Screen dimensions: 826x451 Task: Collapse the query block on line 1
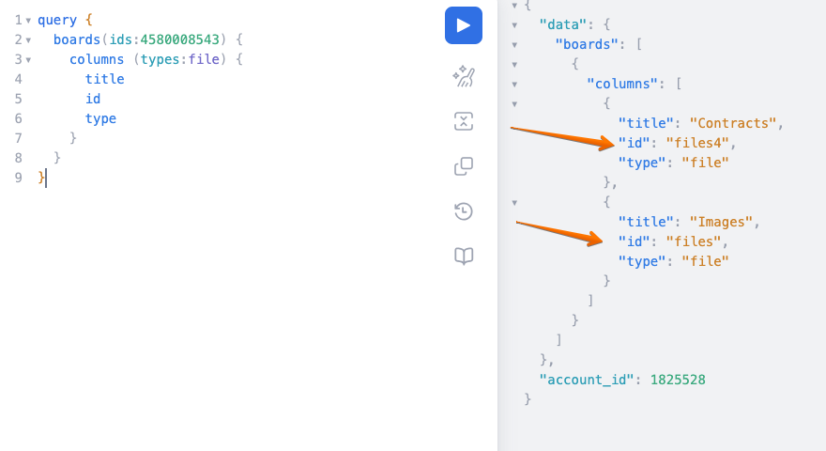pyautogui.click(x=28, y=21)
